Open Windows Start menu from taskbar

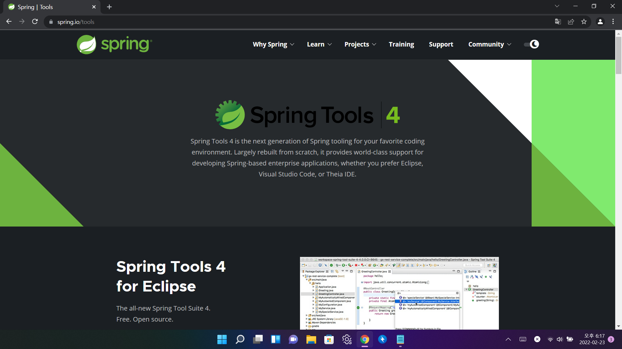click(222, 339)
